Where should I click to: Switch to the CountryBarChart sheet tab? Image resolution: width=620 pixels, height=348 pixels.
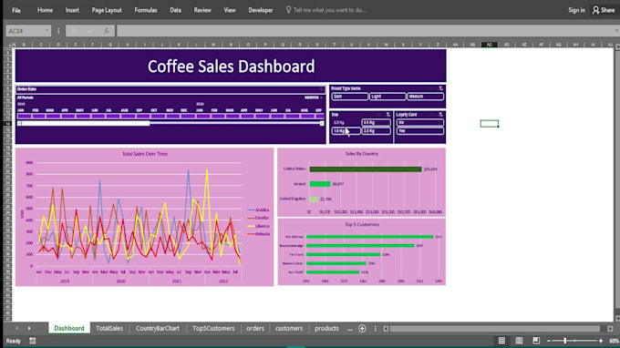coord(158,328)
